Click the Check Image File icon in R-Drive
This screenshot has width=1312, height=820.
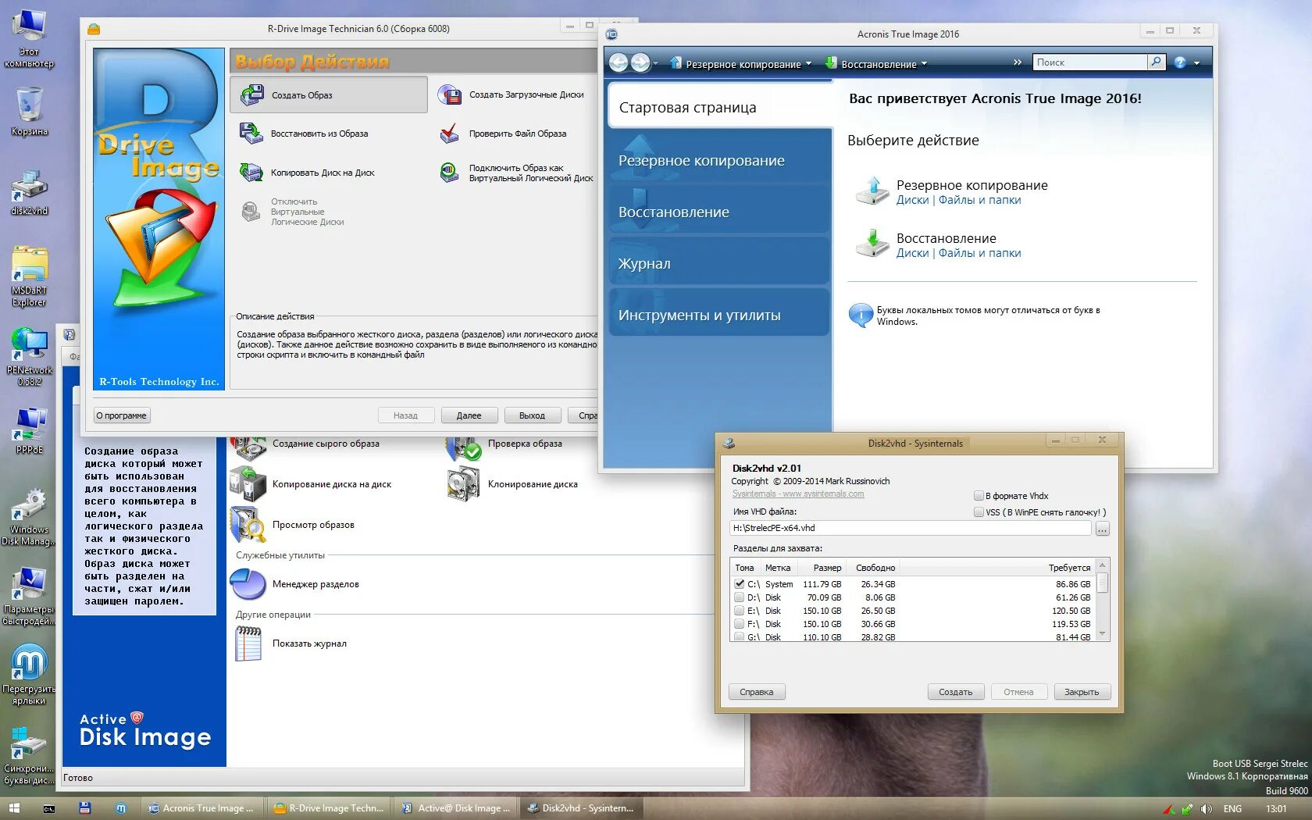449,134
